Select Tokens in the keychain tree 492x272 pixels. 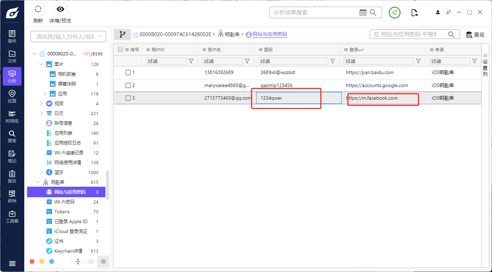pyautogui.click(x=62, y=212)
